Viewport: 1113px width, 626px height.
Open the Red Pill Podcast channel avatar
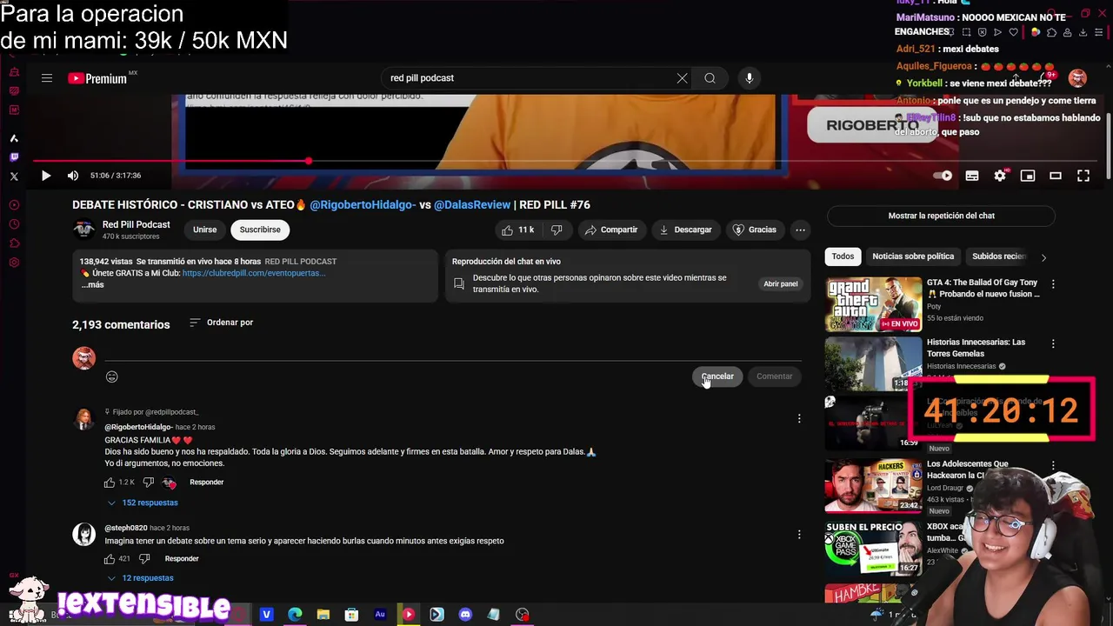click(84, 230)
